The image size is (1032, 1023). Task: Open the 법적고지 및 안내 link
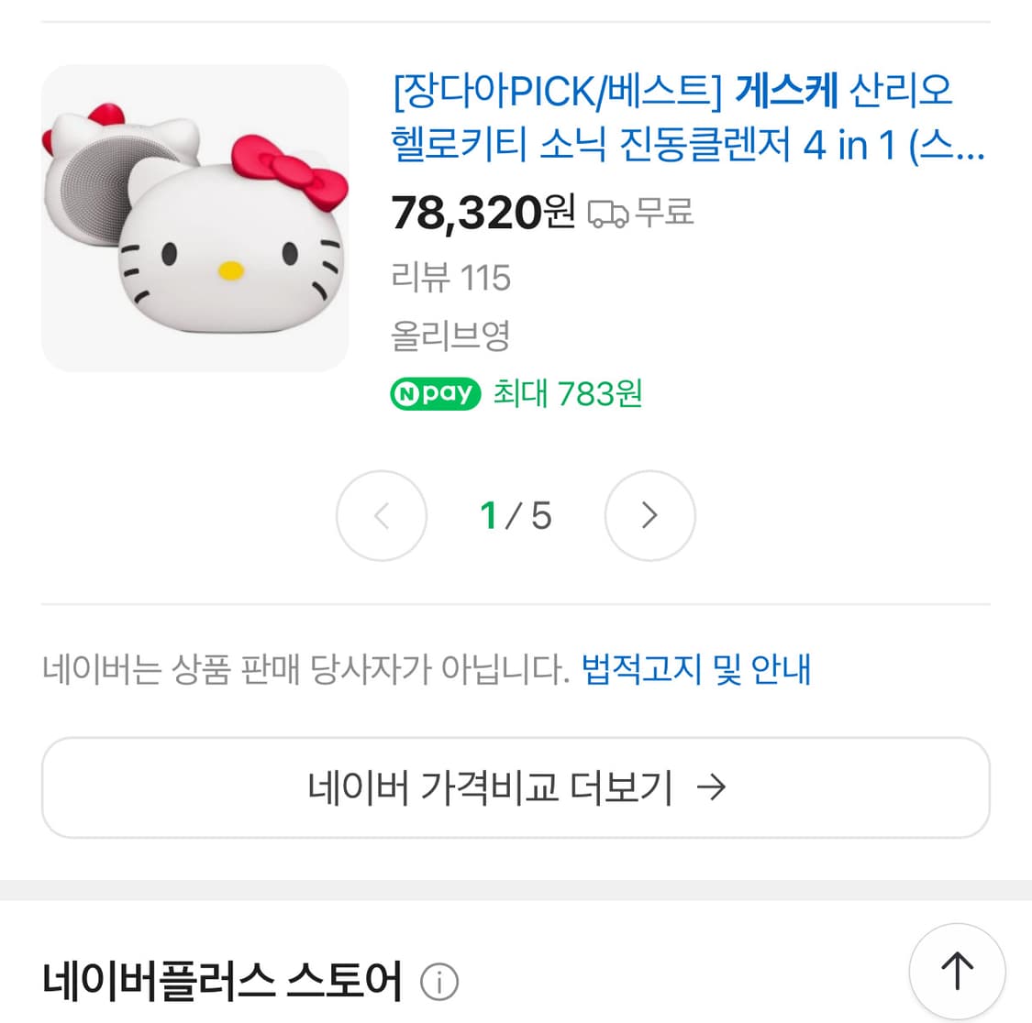pos(694,670)
